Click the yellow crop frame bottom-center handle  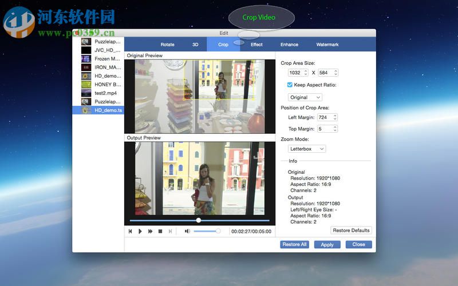tap(219, 99)
